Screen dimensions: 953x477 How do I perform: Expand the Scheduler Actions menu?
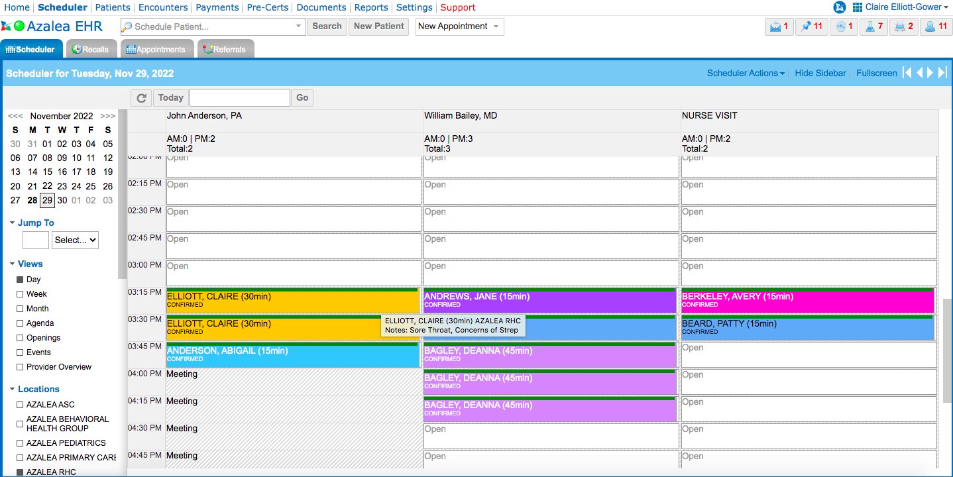coord(745,74)
